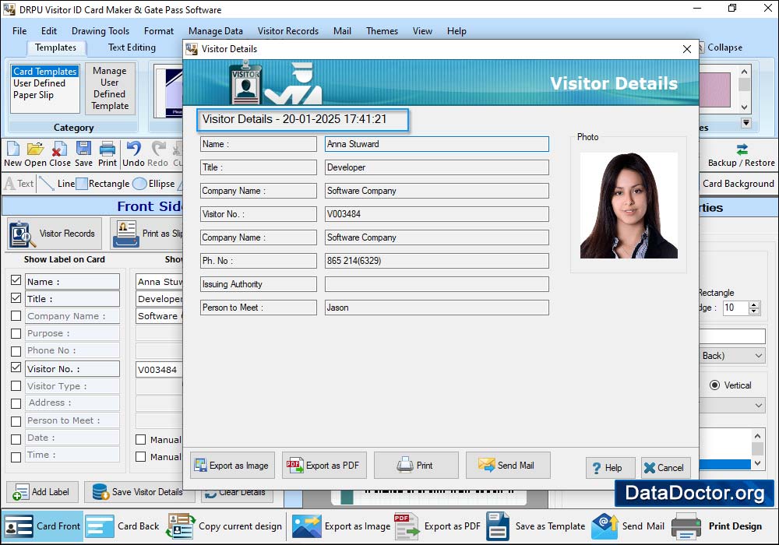Viewport: 779px width, 545px height.
Task: Select the Line drawing tool
Action: 57,184
